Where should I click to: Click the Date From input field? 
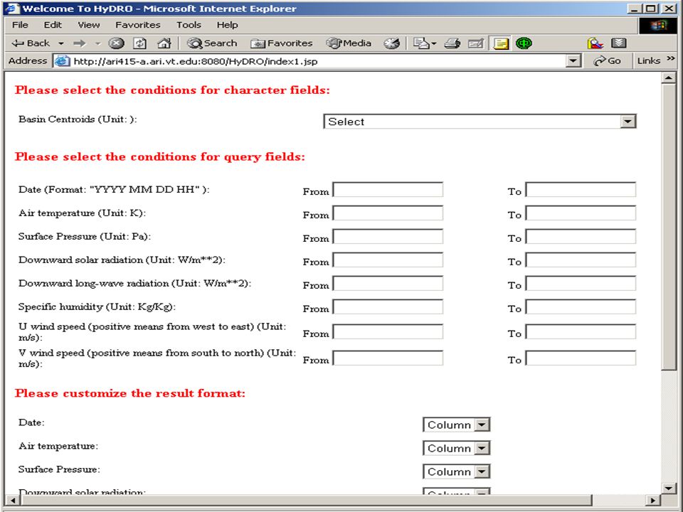coord(388,190)
